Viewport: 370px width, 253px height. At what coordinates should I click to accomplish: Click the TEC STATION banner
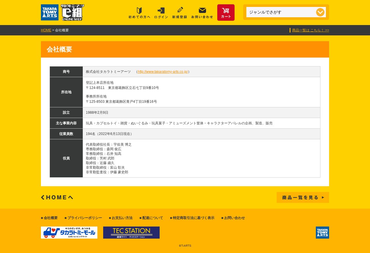[x=131, y=233]
